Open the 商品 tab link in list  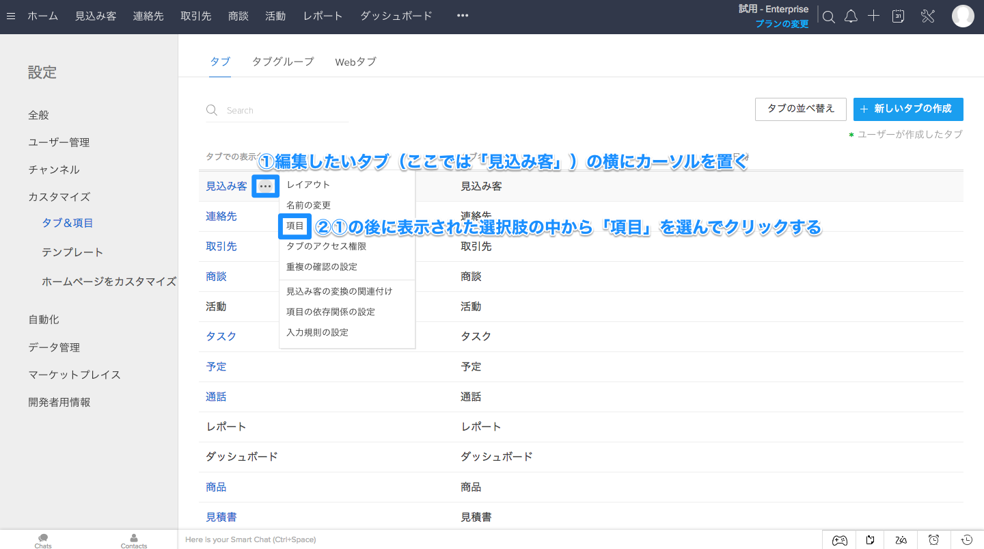pos(216,487)
